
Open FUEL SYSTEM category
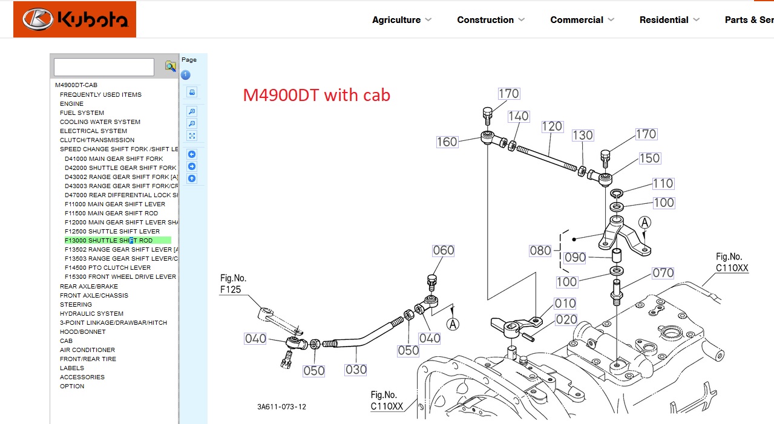(82, 113)
